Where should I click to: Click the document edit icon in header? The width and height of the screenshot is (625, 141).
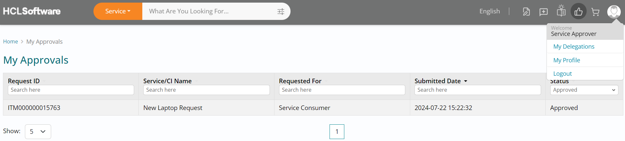pos(526,12)
